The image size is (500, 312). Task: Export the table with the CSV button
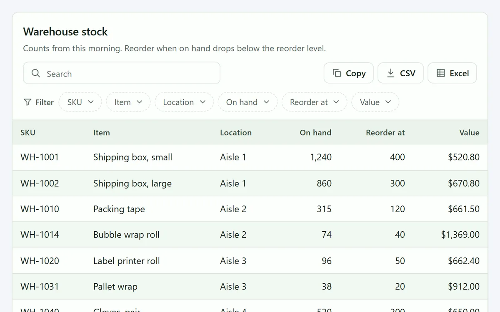[x=401, y=73]
